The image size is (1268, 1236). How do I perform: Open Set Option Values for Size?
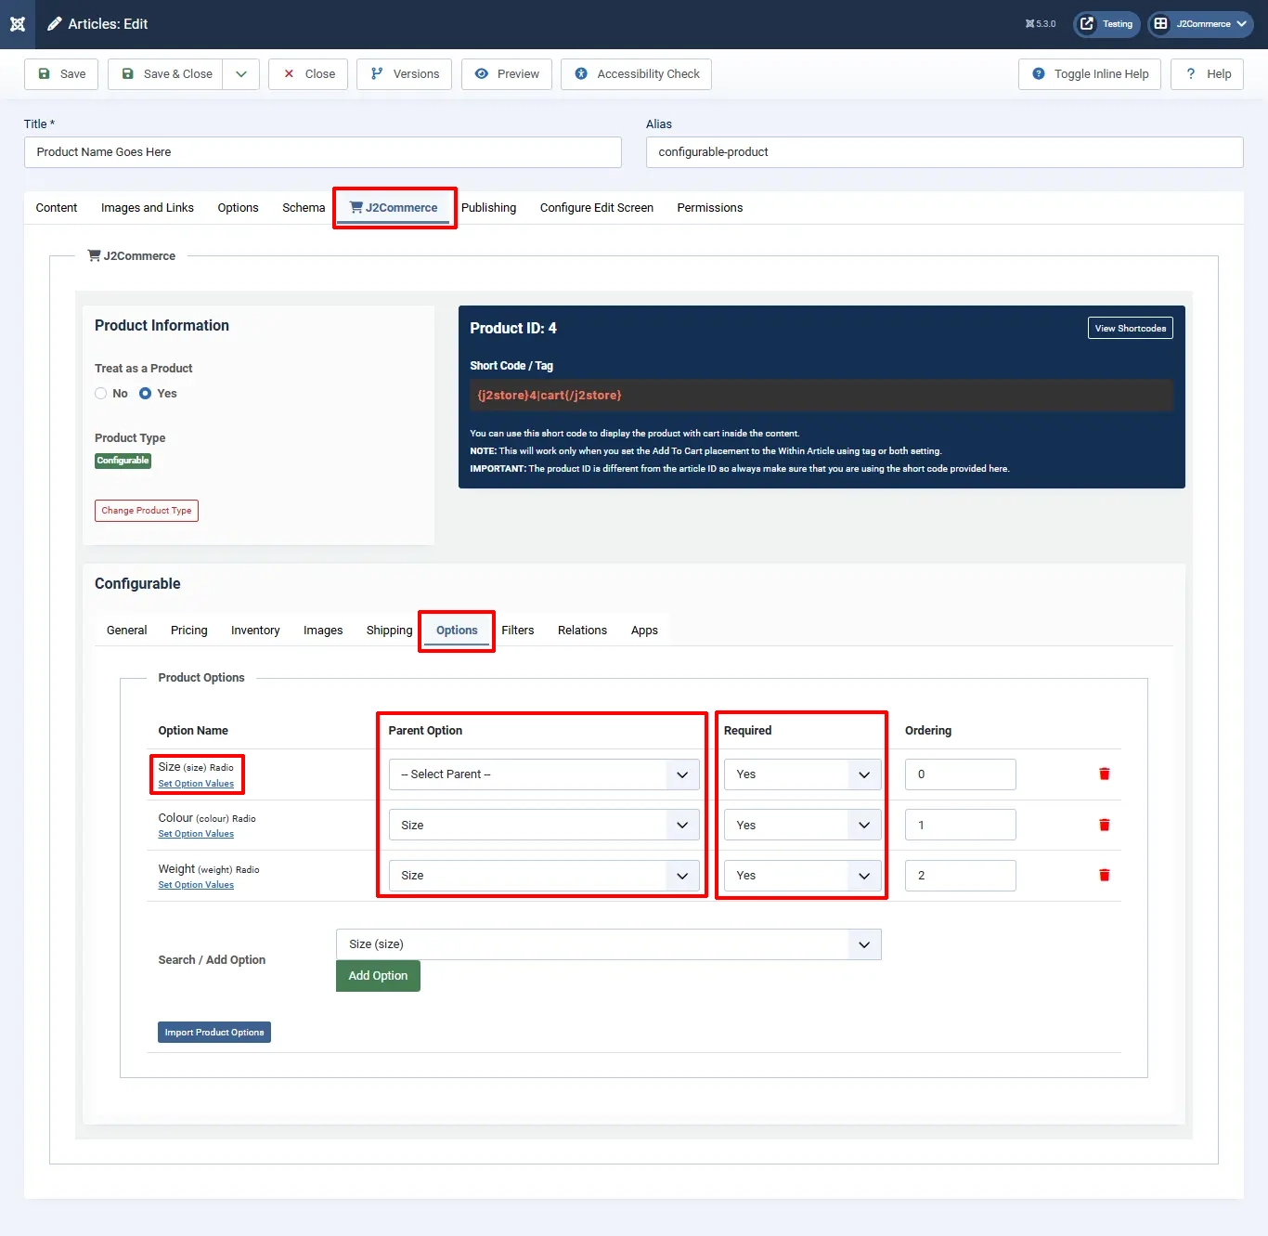click(196, 784)
